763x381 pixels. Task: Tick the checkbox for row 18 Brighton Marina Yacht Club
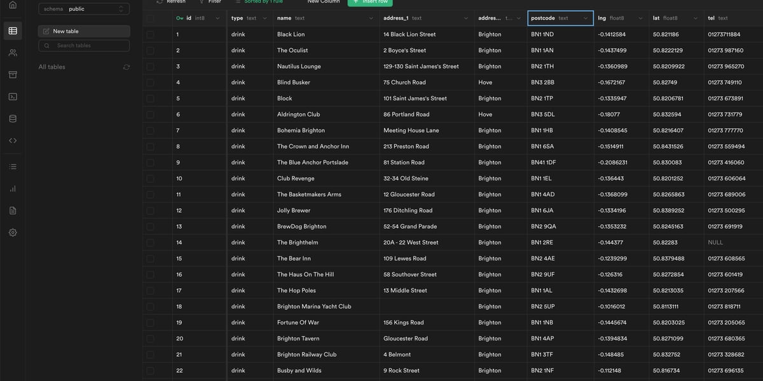pos(150,306)
